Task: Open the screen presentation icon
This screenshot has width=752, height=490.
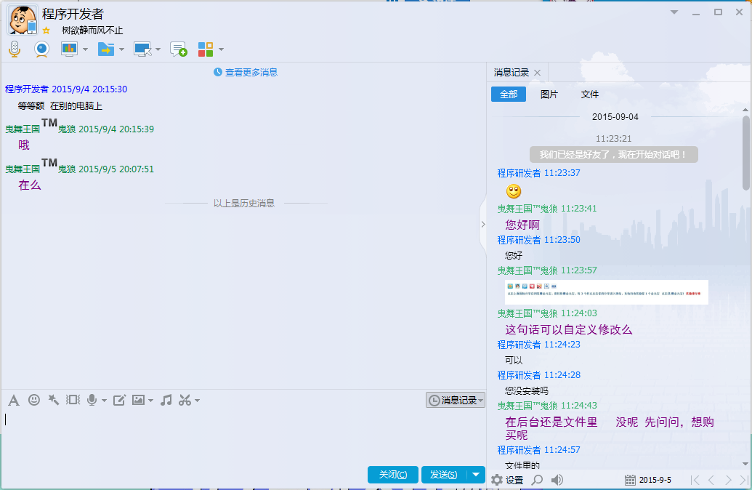Action: (70, 49)
